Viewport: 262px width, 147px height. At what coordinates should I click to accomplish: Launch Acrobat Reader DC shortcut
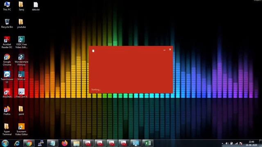click(7, 42)
